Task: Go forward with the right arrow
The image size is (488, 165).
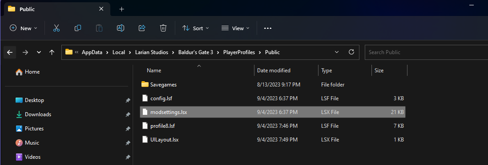Action: coord(25,52)
